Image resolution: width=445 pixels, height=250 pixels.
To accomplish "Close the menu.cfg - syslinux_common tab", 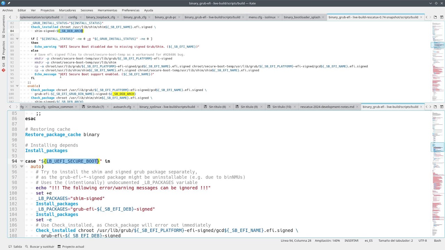I will click(77, 107).
